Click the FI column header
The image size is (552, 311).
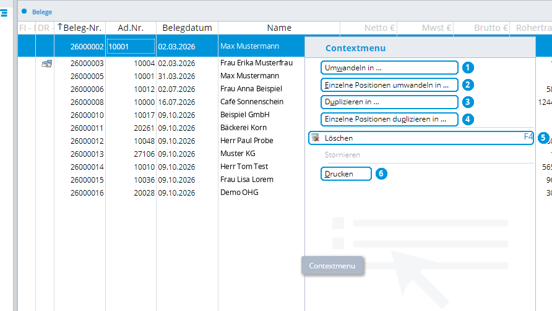point(27,28)
